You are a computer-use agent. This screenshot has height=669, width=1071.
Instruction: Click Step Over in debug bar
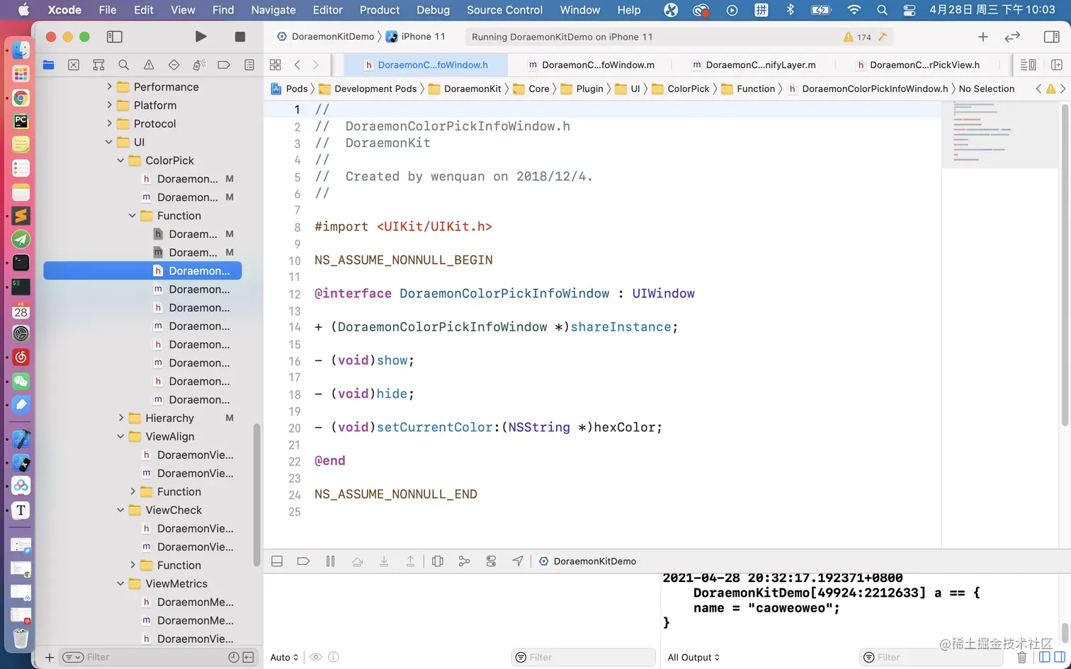click(x=357, y=561)
